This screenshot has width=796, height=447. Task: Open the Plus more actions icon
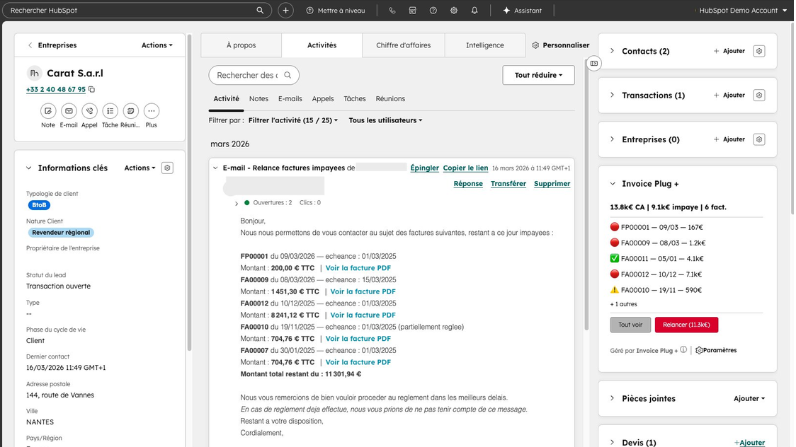coord(152,110)
